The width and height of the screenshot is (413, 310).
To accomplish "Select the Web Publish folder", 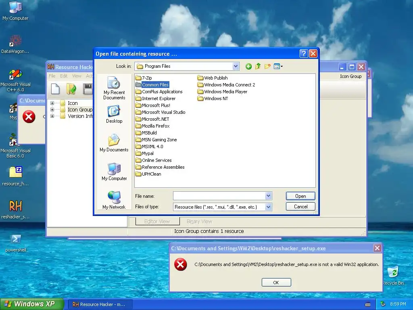I will 213,78.
